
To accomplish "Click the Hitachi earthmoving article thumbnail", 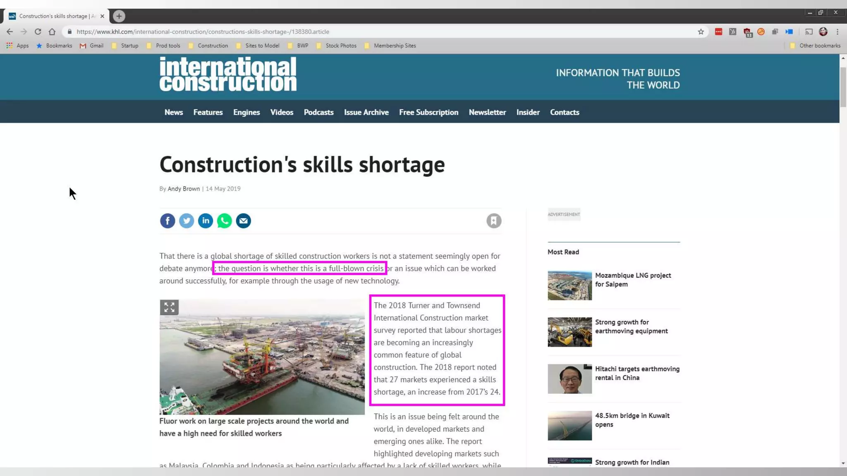I will tap(569, 378).
